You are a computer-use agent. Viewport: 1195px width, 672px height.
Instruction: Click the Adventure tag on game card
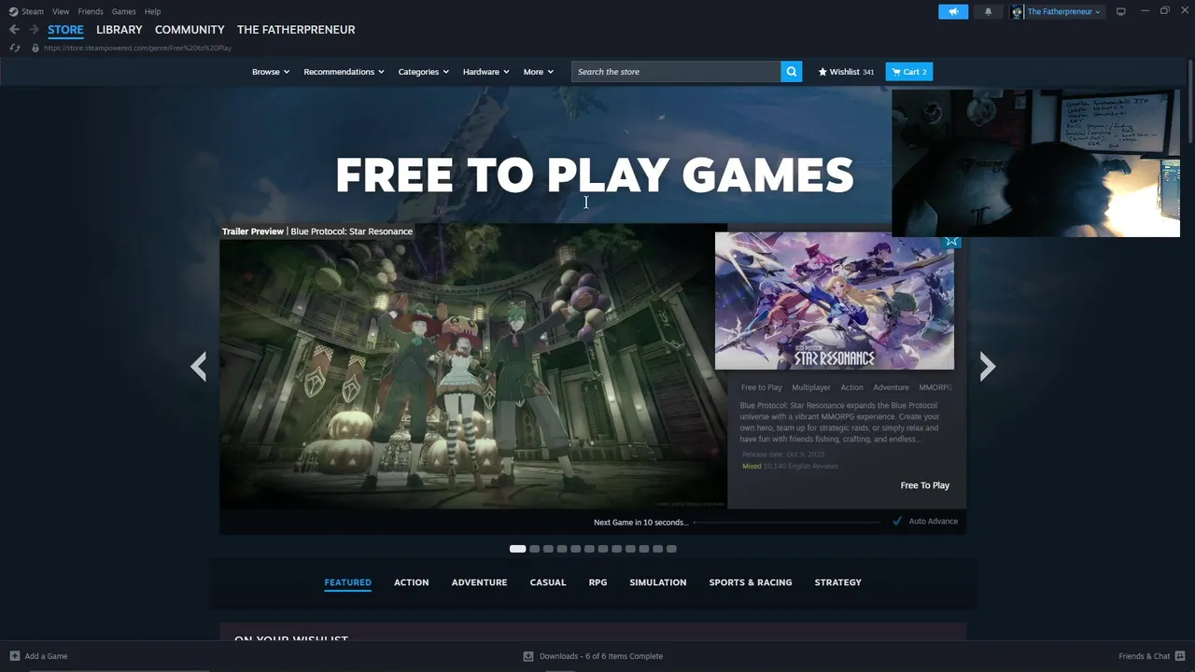tap(891, 387)
